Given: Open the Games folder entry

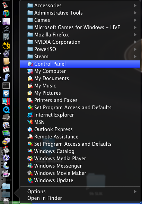Looking at the screenshot, I should (x=80, y=20).
